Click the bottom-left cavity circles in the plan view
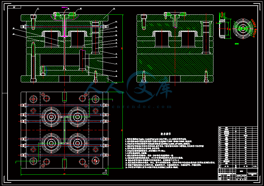 51,143
